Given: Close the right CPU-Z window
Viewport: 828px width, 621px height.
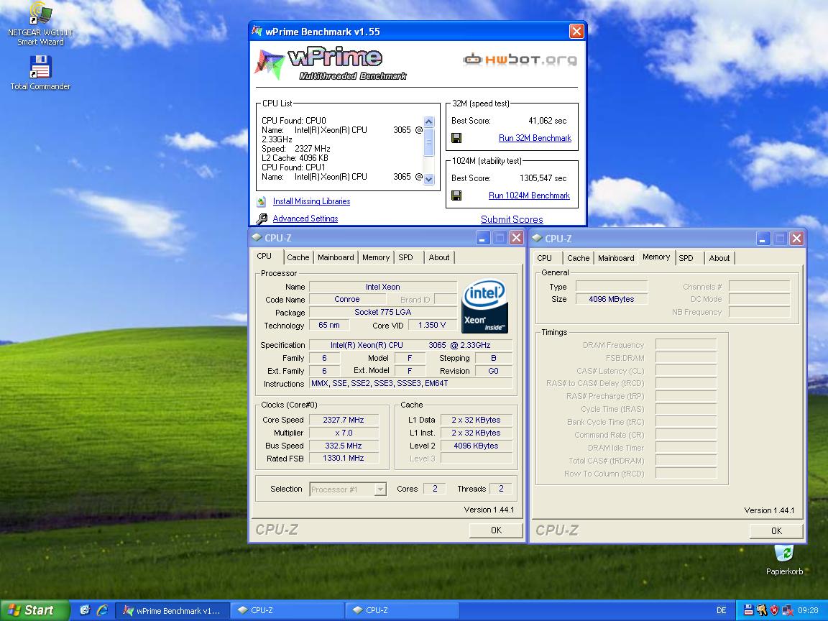Looking at the screenshot, I should tap(797, 239).
